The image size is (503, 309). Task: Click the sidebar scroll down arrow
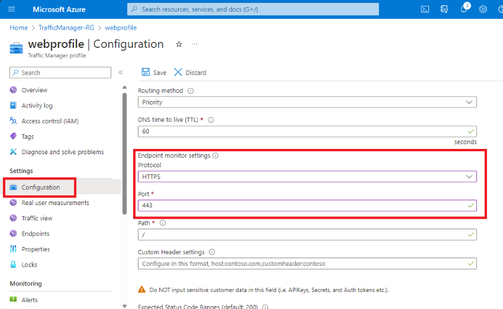124,306
